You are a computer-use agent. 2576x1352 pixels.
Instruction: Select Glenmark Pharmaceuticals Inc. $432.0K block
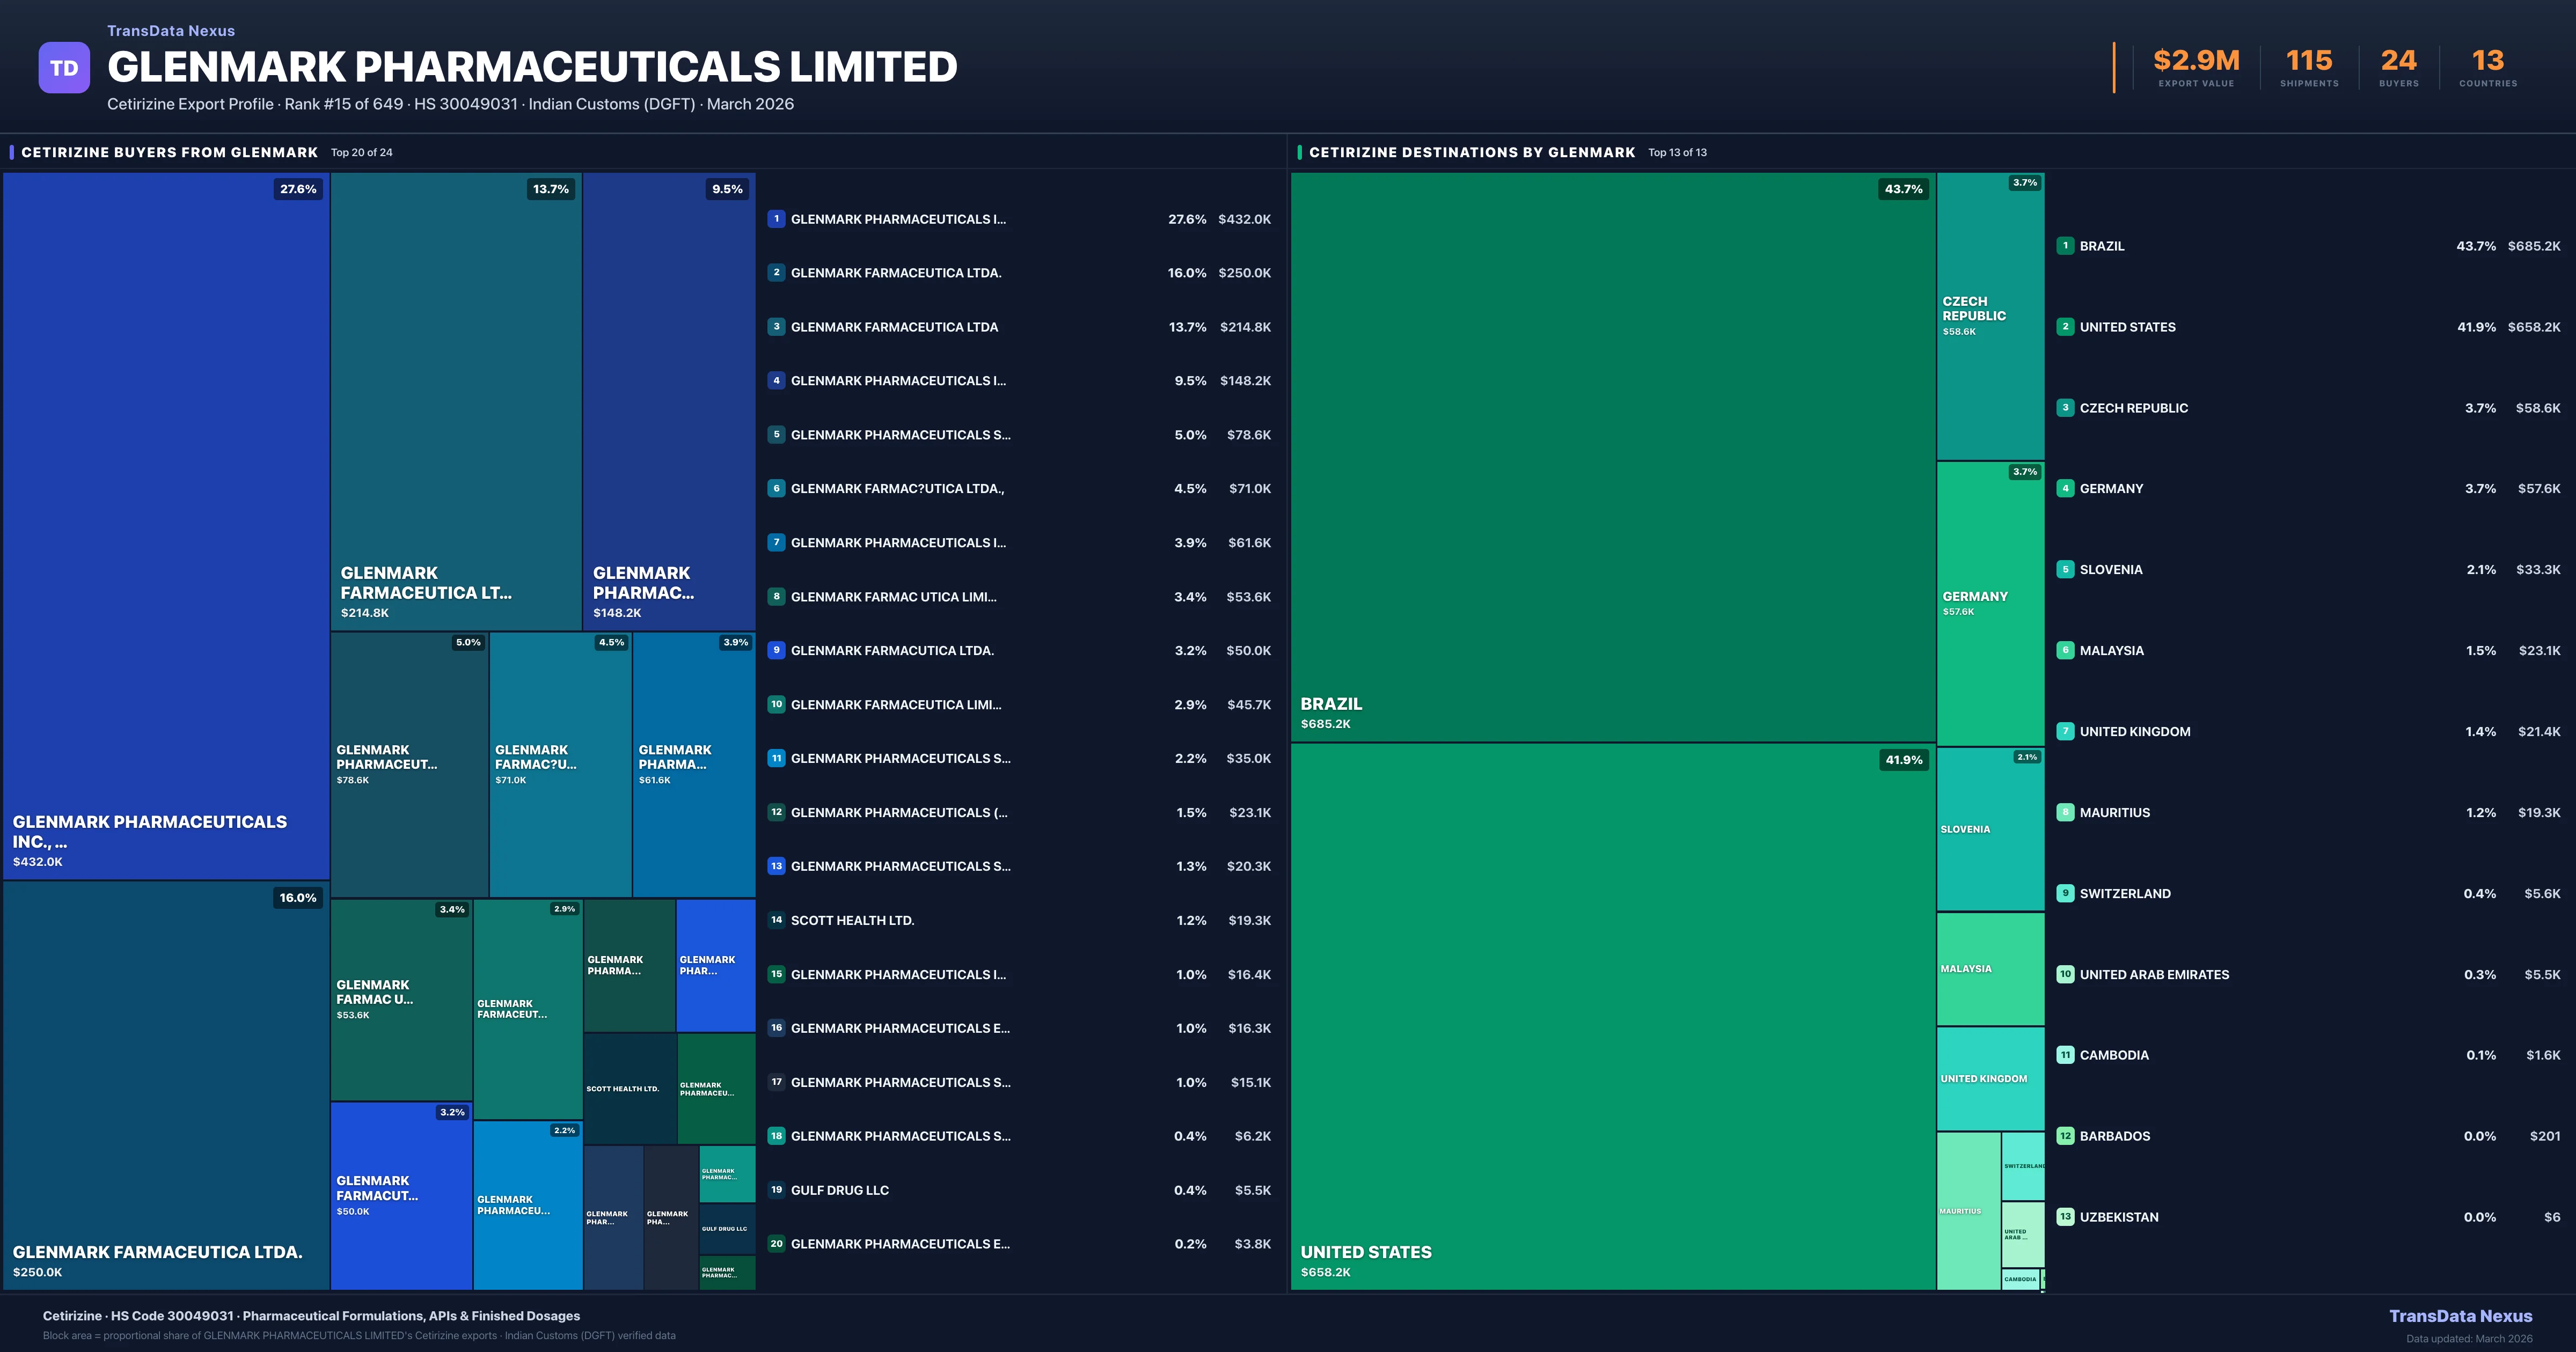pyautogui.click(x=166, y=526)
